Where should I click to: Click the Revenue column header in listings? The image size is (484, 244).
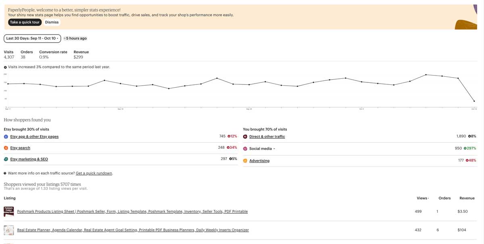[467, 198]
